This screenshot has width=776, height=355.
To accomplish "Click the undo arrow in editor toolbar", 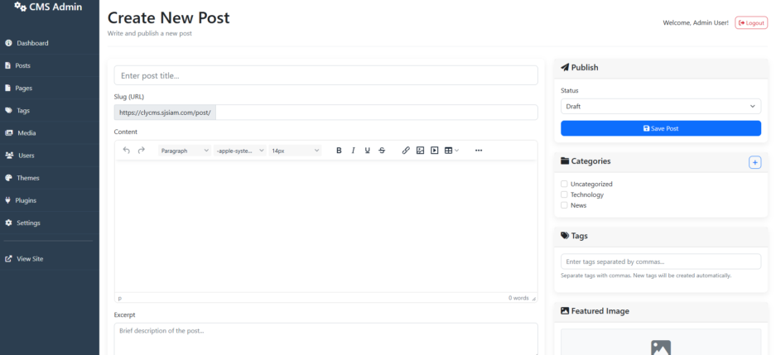I will point(127,151).
